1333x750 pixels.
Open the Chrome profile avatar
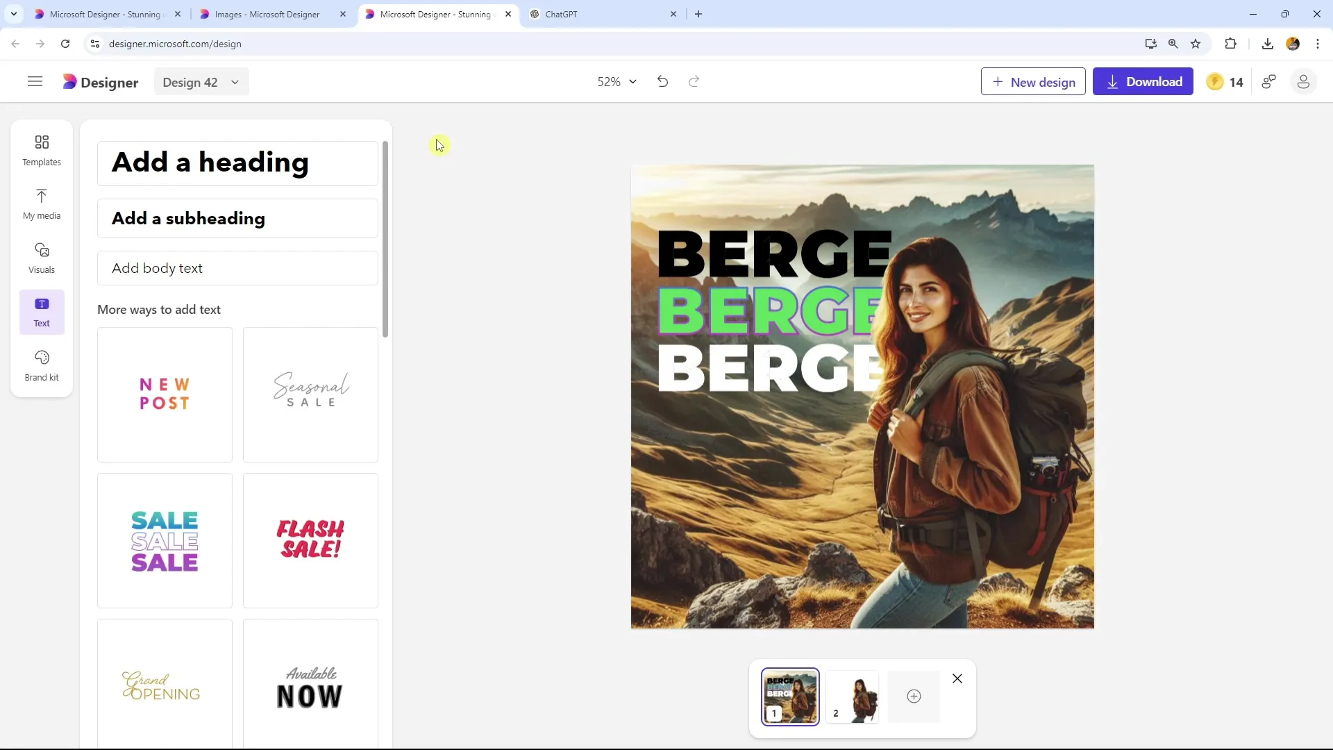1293,44
